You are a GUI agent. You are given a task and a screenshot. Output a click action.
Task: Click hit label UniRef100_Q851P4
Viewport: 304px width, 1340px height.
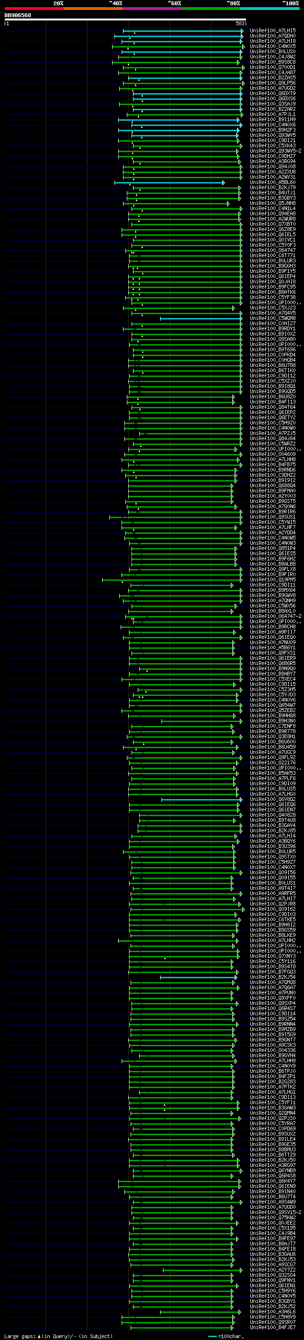coord(273,548)
